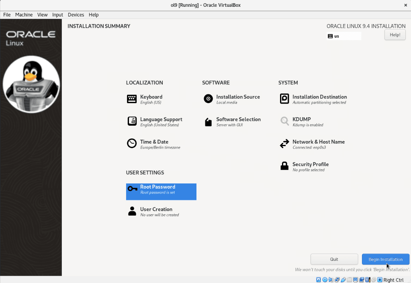Click the display settings status icon
411x283 pixels.
[356, 280]
